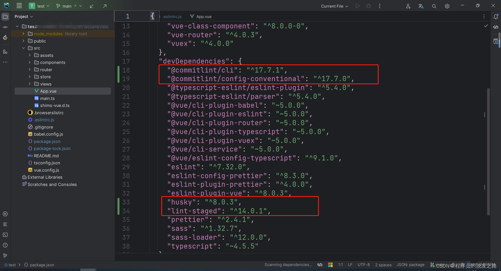This screenshot has height=271, width=501.
Task: Open the Commit tool window
Action: 5,27
